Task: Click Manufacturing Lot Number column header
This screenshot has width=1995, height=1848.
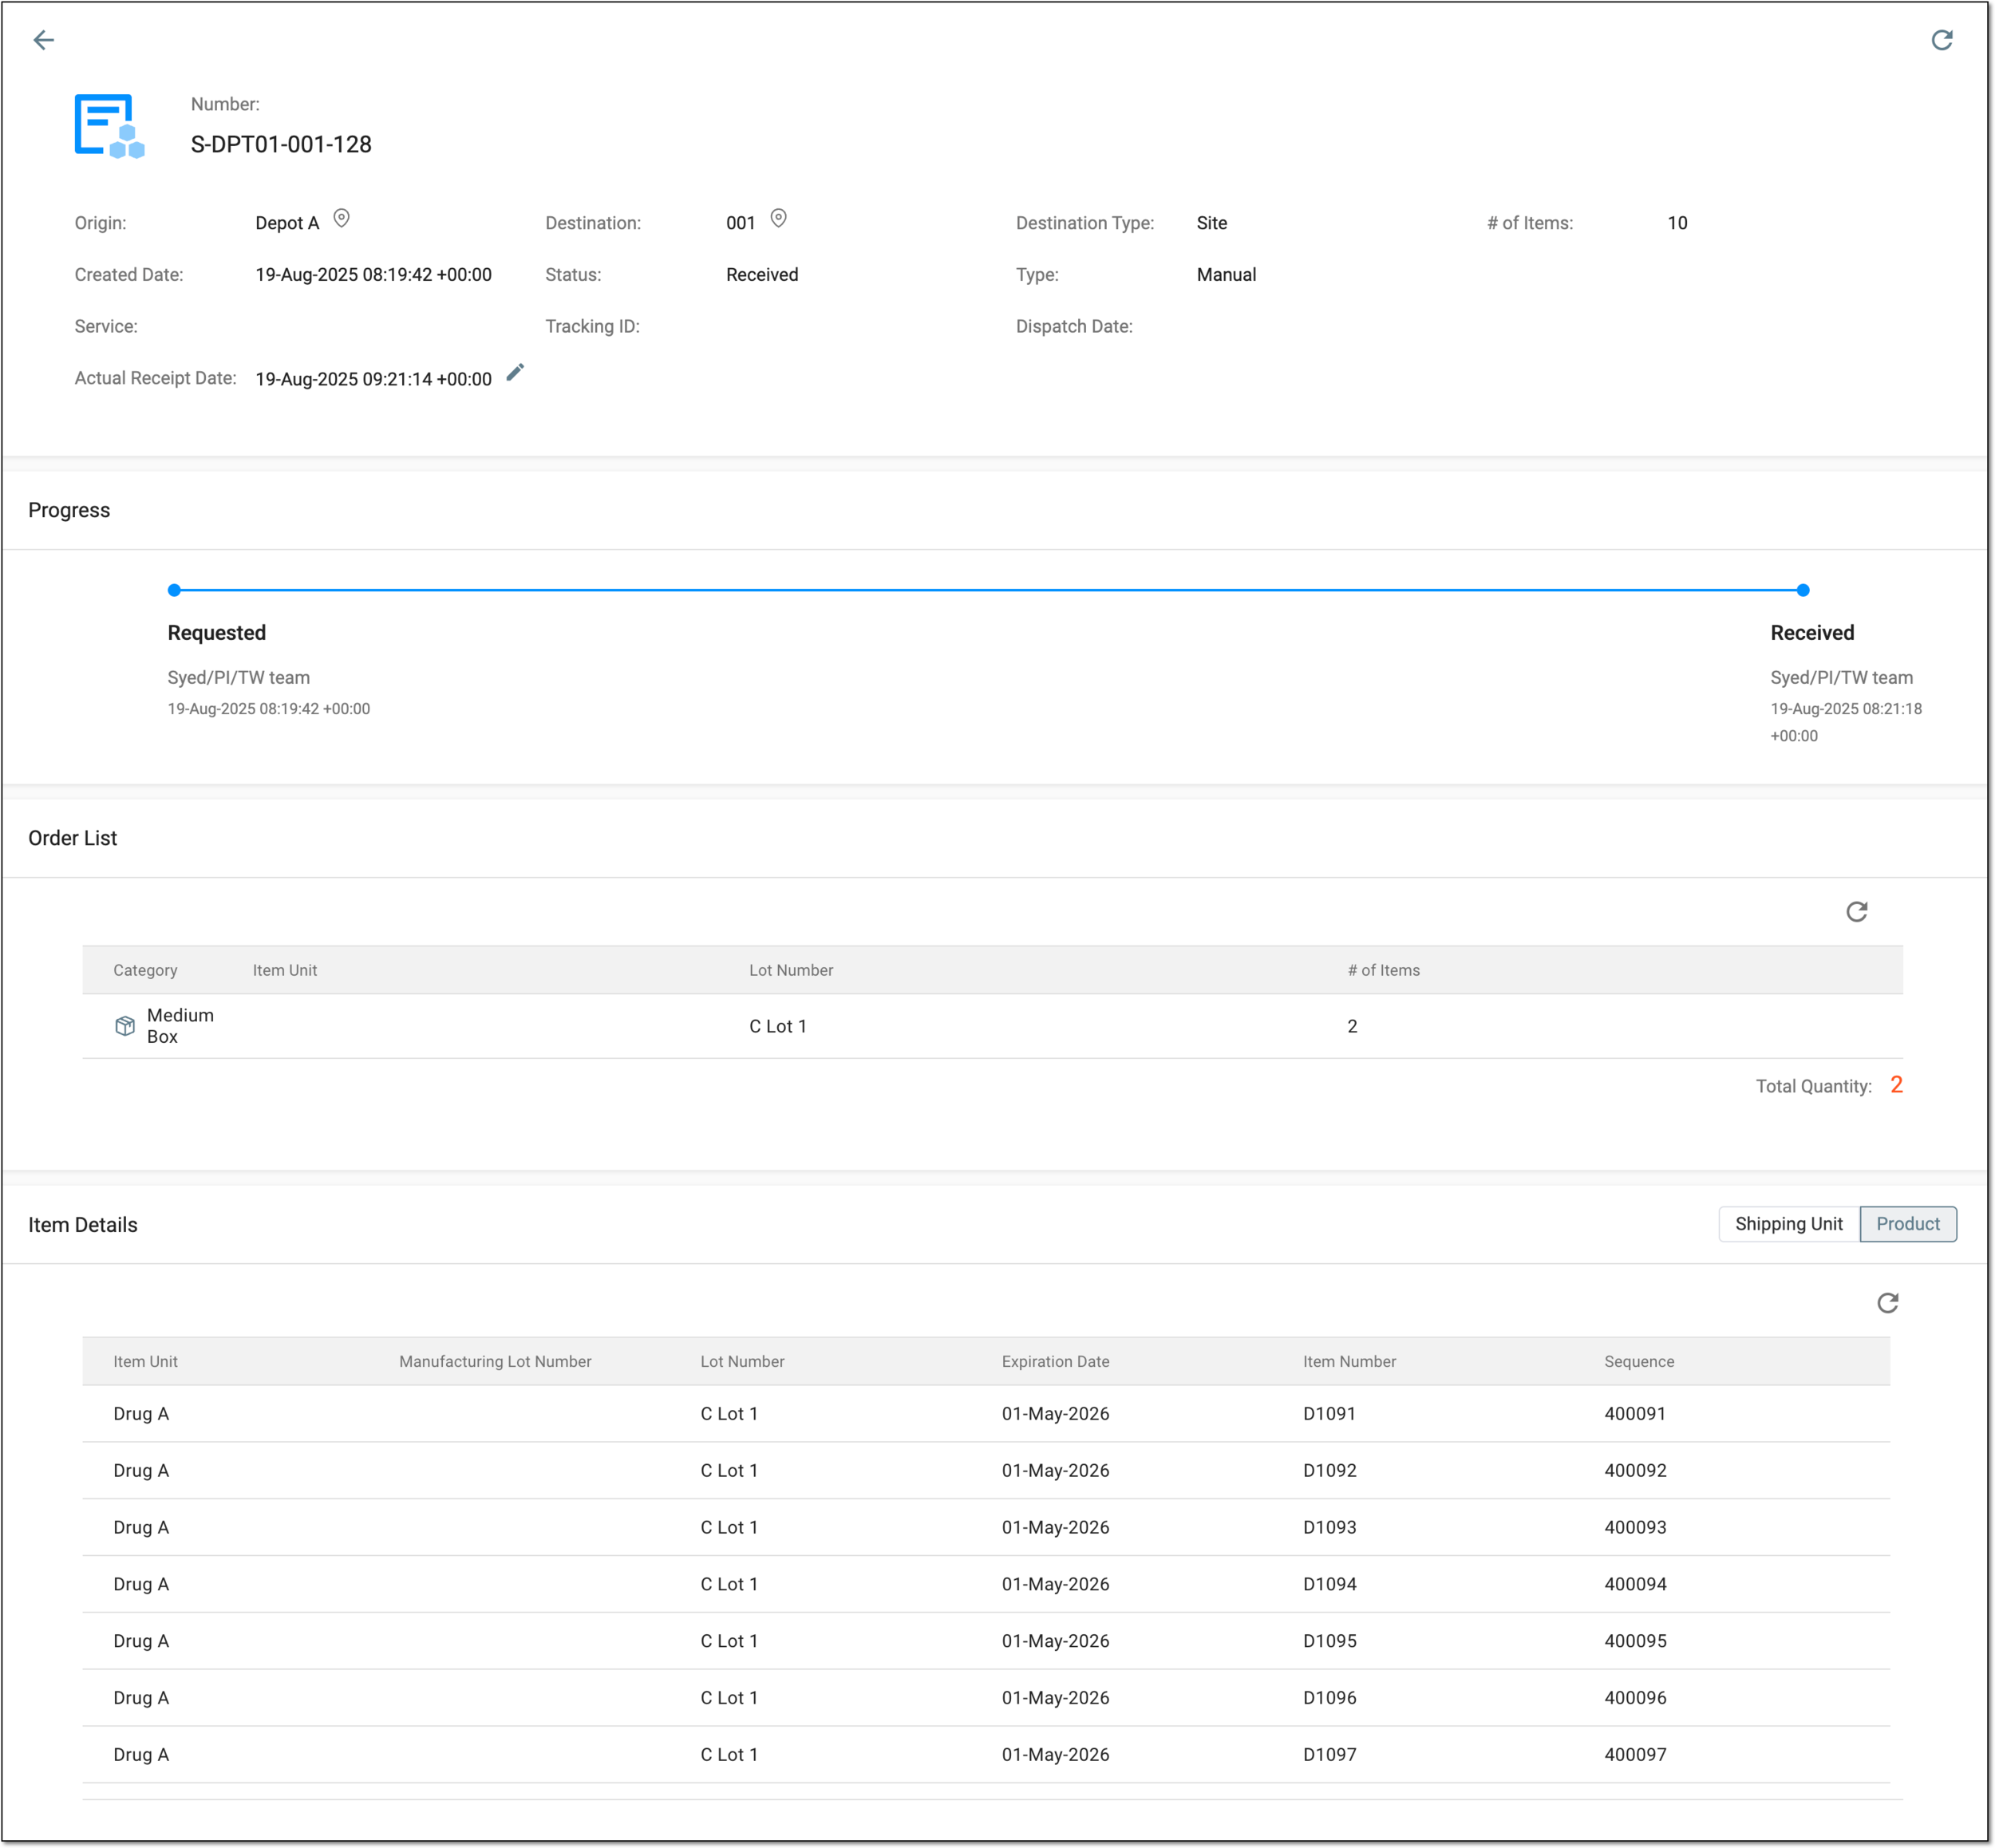Action: click(495, 1361)
